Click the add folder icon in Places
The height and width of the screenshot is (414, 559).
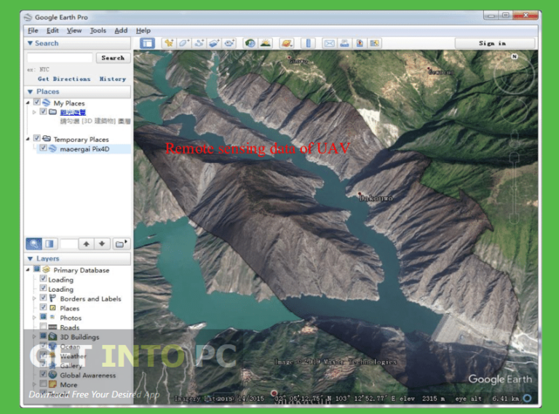click(x=122, y=244)
